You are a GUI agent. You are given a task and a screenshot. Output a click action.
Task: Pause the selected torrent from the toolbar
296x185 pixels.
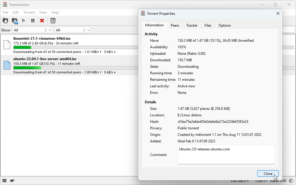pos(33,21)
